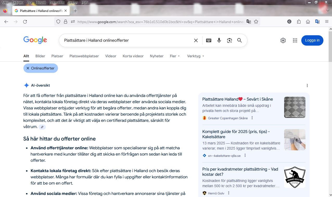
Task: Open Google apps grid icon
Action: 295,40
